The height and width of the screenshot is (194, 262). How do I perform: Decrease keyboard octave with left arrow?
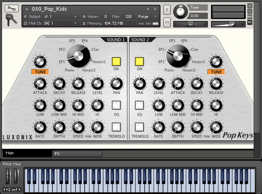(4, 189)
